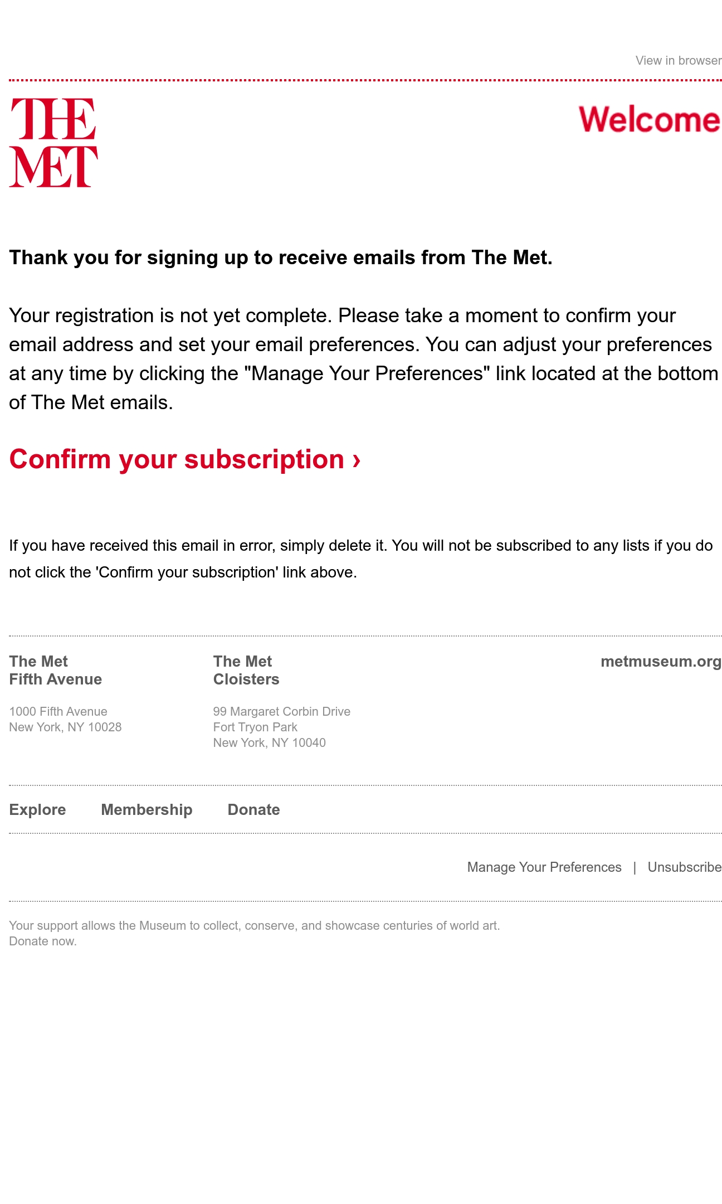Open the Membership footer menu item
This screenshot has width=722, height=1204.
click(x=147, y=809)
